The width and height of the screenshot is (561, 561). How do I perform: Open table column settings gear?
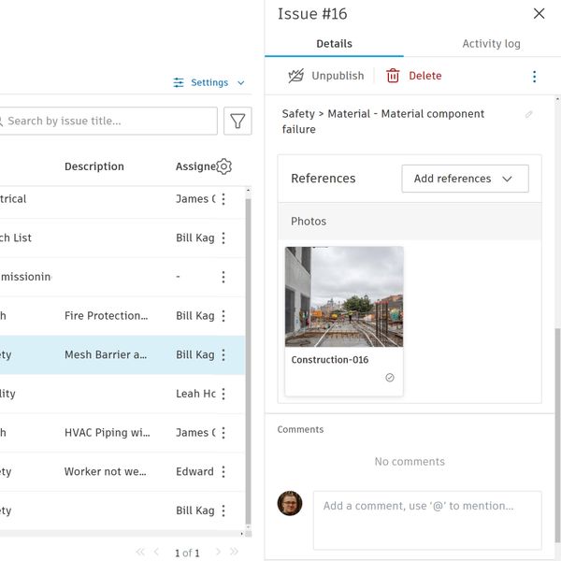click(x=223, y=166)
